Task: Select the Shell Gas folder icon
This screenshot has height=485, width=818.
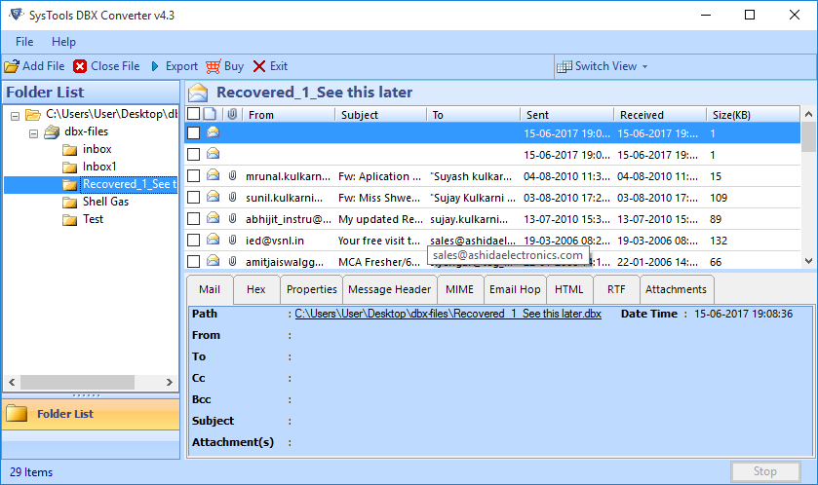Action: tap(70, 203)
